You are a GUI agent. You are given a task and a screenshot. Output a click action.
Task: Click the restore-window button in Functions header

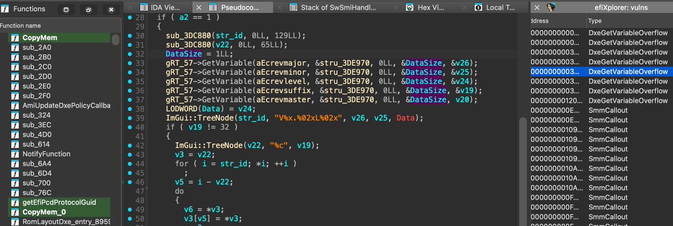coord(89,10)
